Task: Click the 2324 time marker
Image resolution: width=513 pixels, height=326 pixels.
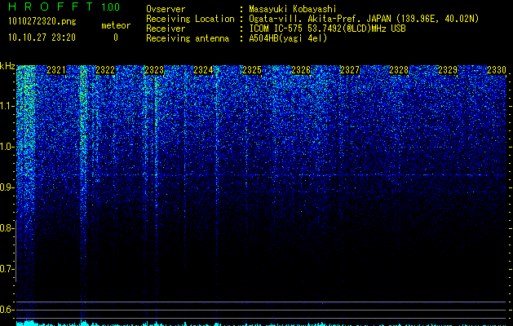Action: 203,70
